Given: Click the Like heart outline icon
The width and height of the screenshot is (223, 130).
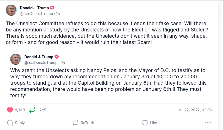Looking at the screenshot, I should click(x=145, y=123).
